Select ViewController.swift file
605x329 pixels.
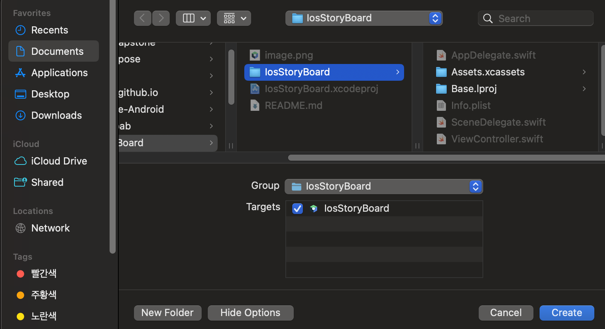tap(511, 139)
